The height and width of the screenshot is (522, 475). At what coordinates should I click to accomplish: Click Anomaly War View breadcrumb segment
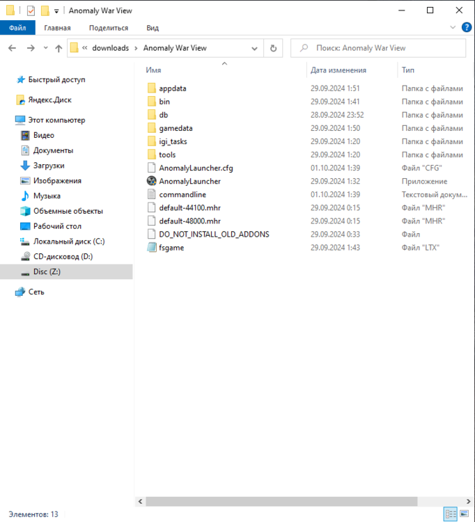pyautogui.click(x=175, y=48)
